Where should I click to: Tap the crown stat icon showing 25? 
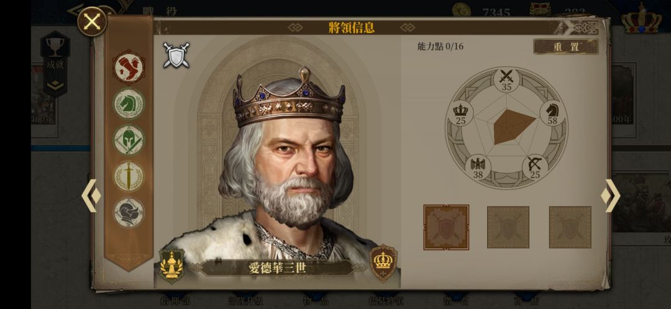coord(460,114)
